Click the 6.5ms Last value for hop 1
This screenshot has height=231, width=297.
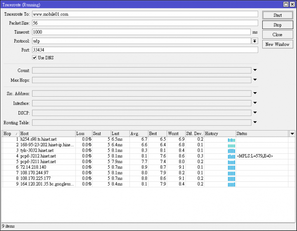click(117, 139)
